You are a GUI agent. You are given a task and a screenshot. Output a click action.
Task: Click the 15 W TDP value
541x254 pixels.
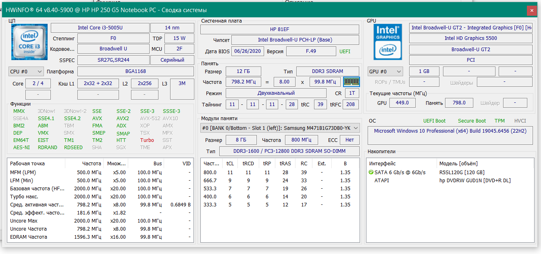179,38
